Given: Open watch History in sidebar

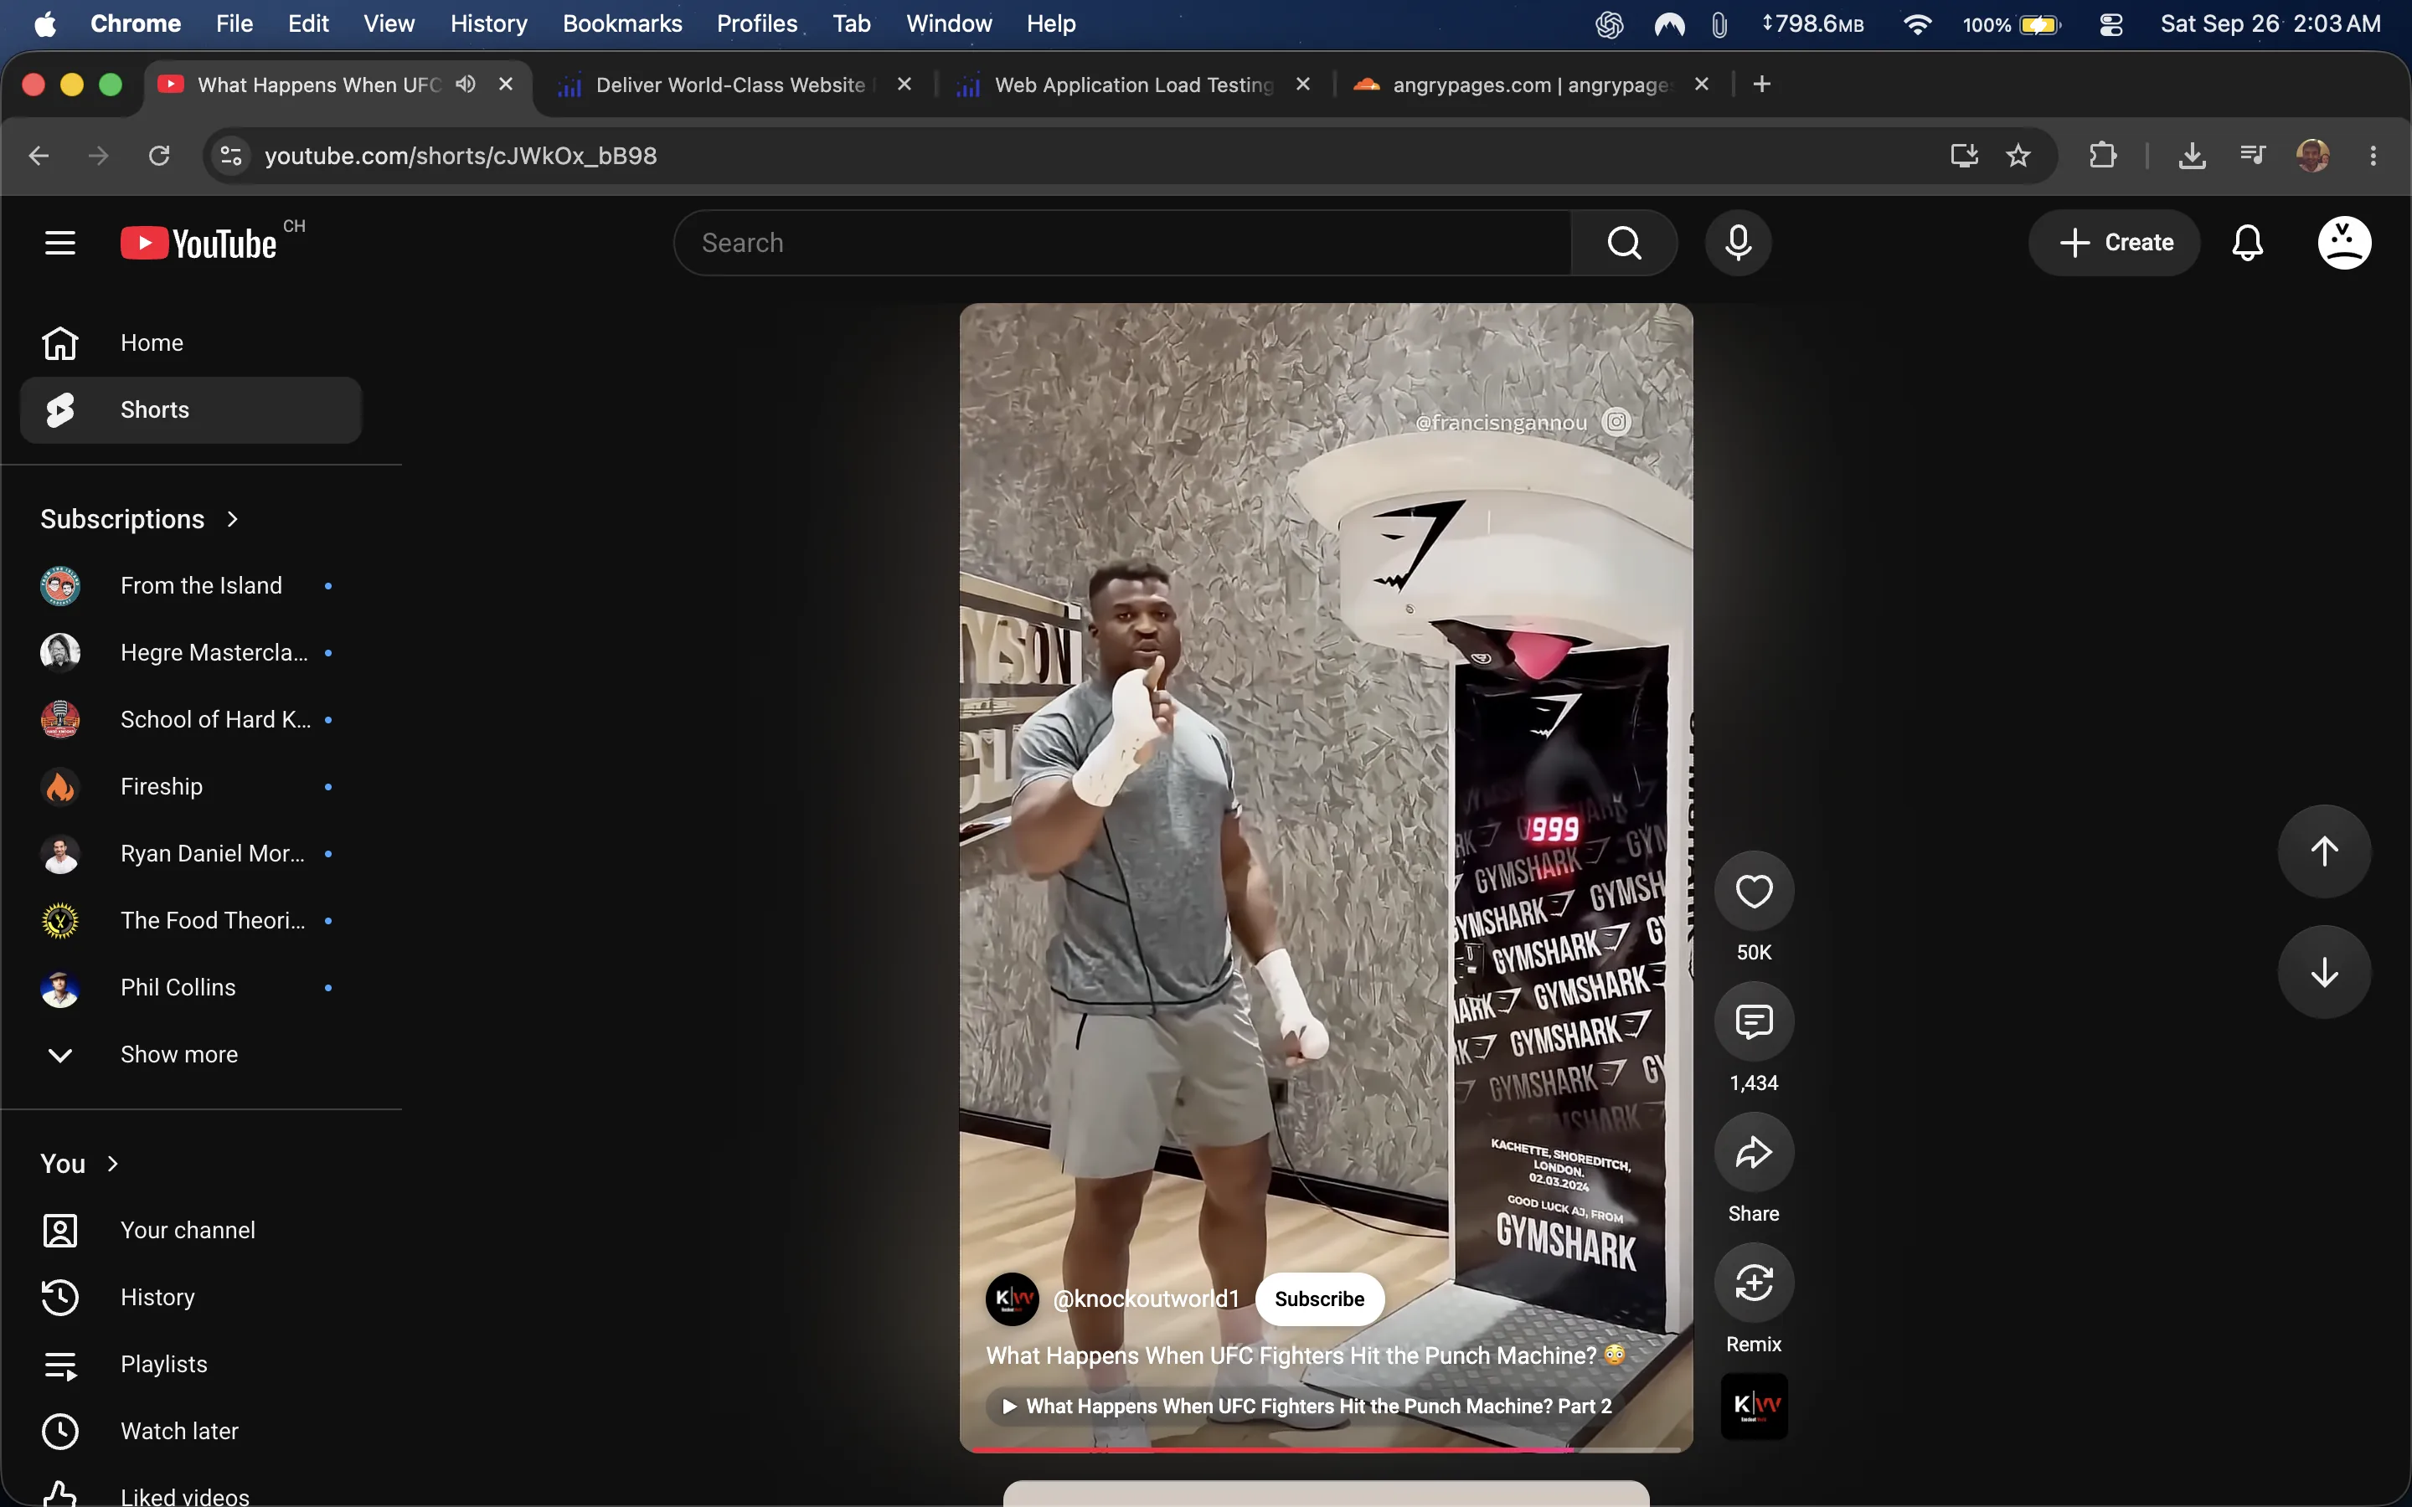Looking at the screenshot, I should [191, 1298].
